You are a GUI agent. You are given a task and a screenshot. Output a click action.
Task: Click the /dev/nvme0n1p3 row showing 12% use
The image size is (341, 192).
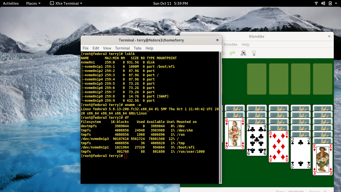tap(130, 139)
